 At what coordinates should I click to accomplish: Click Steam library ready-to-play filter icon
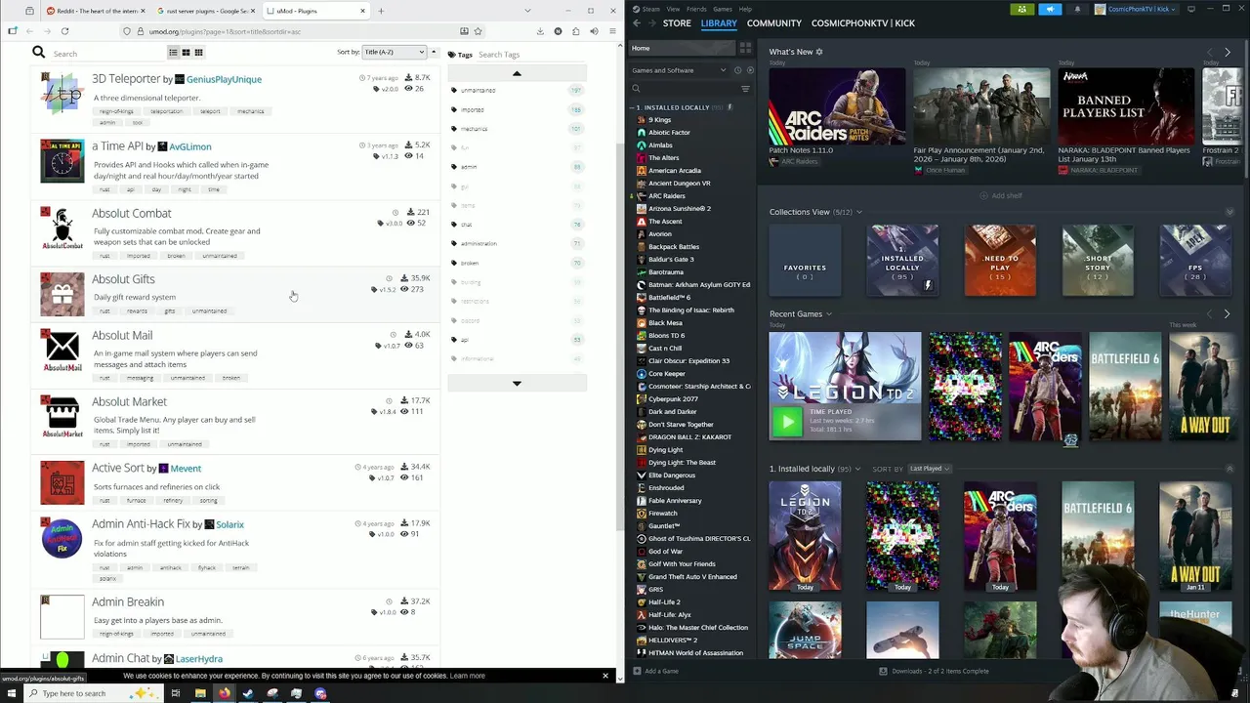pos(750,70)
